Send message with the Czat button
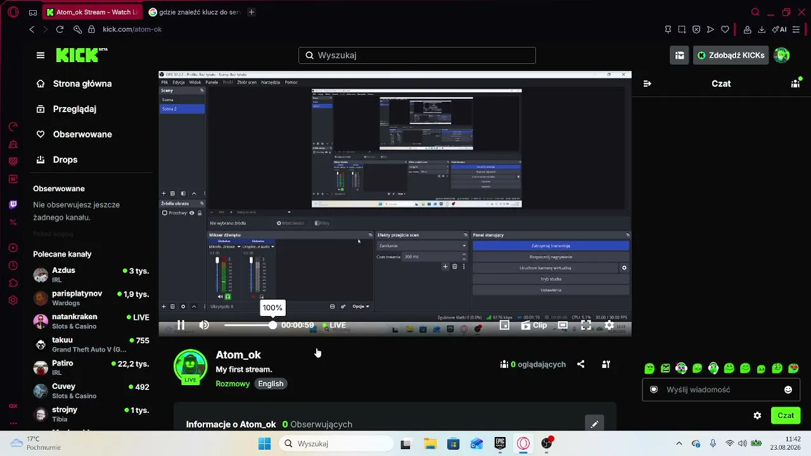Viewport: 811px width, 456px height. tap(786, 415)
